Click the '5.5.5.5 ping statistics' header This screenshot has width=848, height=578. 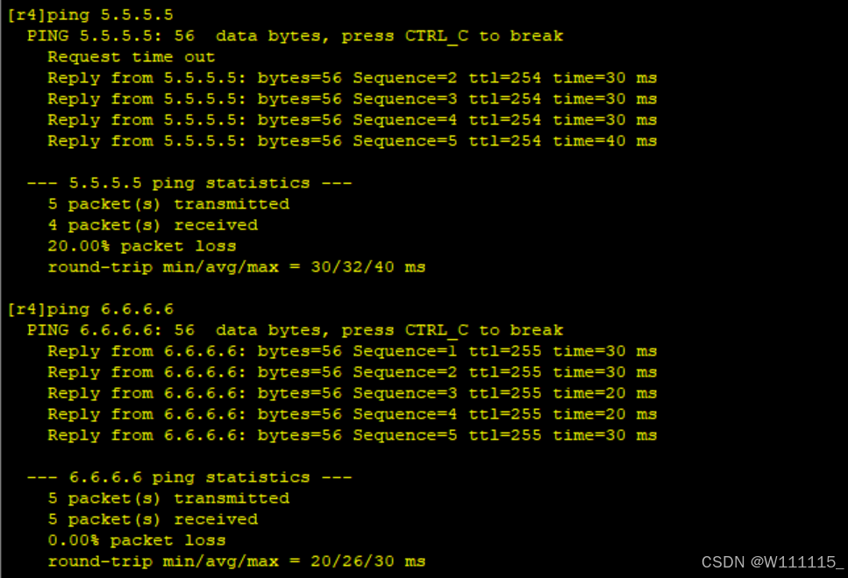pos(189,183)
